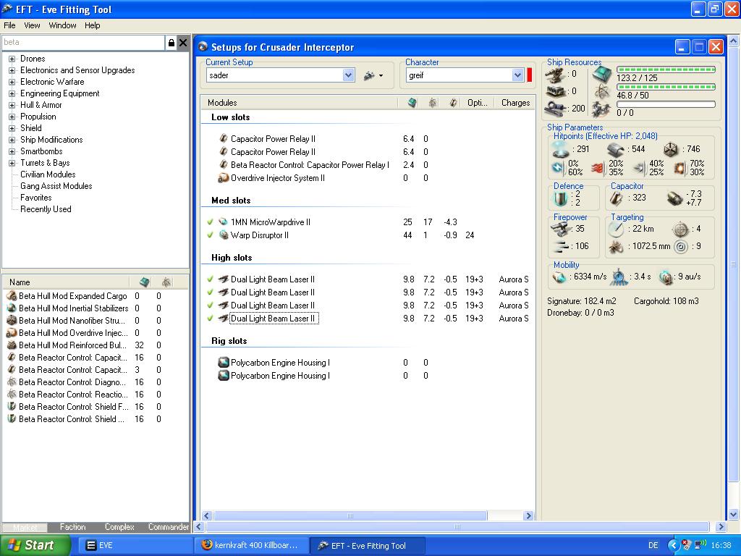Click the module search input field
Image resolution: width=741 pixels, height=556 pixels.
83,43
